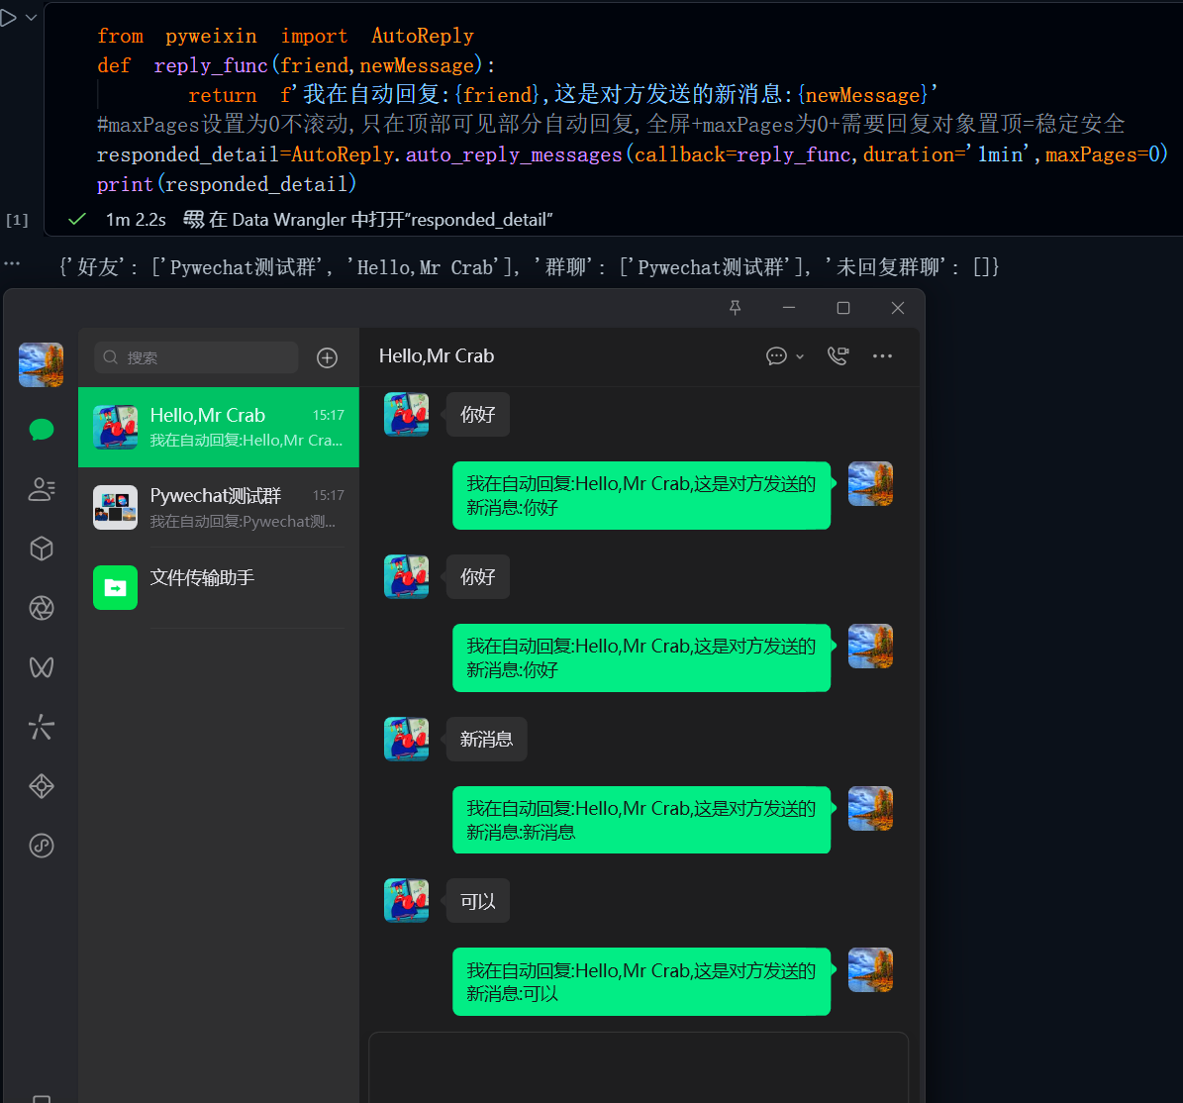Select the Pywechat测试群 conversation
The image size is (1183, 1103).
(x=219, y=507)
